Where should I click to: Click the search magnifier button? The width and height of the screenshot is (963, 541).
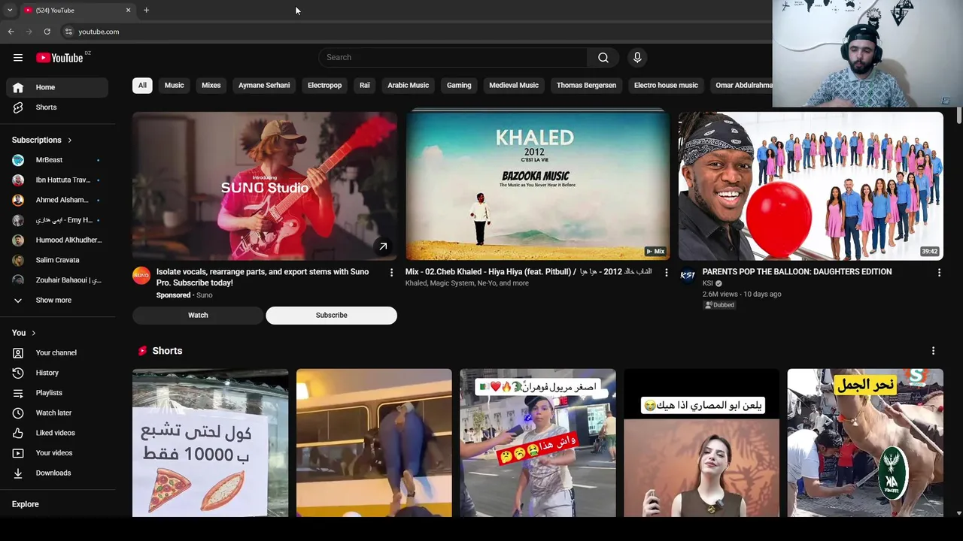click(603, 58)
